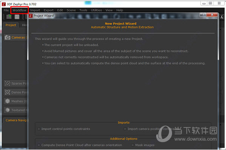226x150 pixels.
Task: Click the Dense Point Cloud icon
Action: 7,92
